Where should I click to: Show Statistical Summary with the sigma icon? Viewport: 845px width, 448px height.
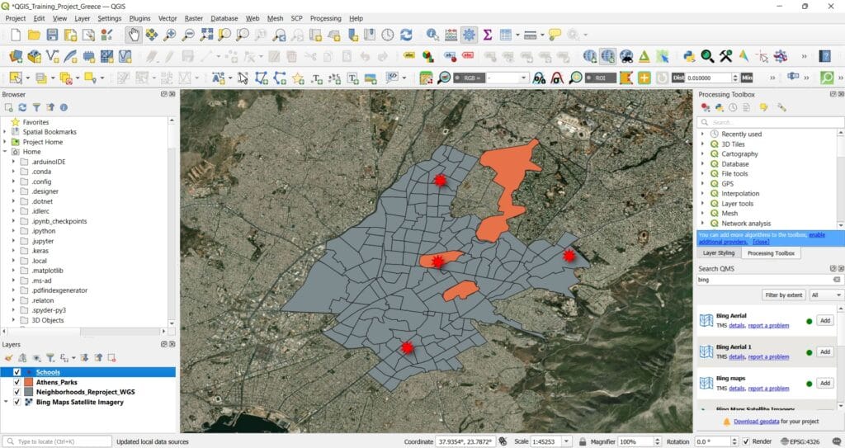pos(488,35)
